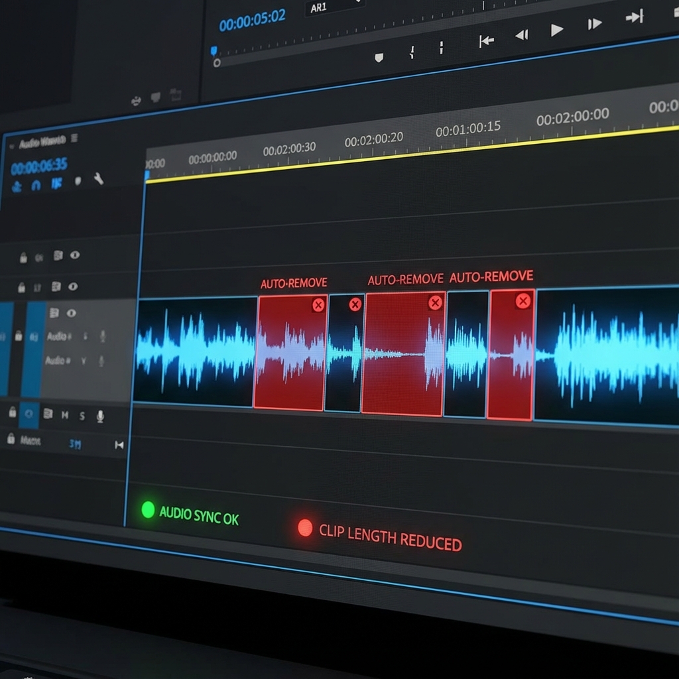
Task: Toggle the eye icon on the topmost track
Action: pyautogui.click(x=75, y=255)
